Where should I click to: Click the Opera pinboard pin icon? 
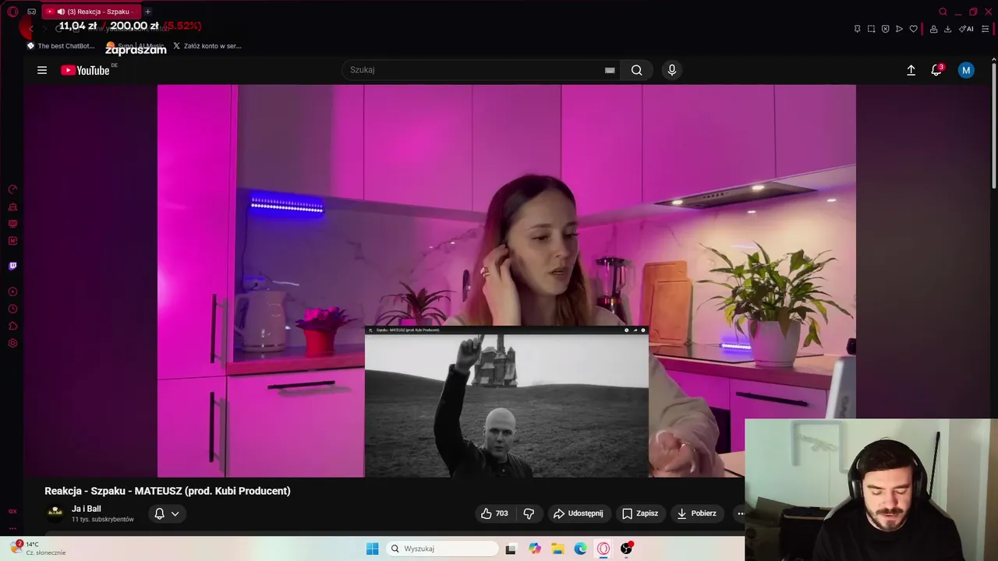click(857, 29)
